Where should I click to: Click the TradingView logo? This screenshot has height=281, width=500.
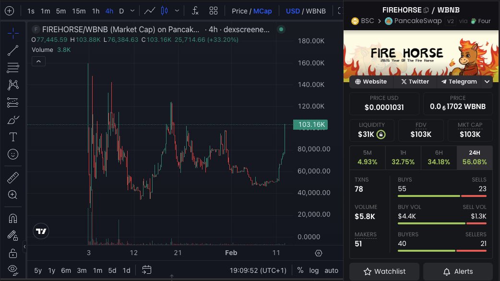click(x=41, y=231)
